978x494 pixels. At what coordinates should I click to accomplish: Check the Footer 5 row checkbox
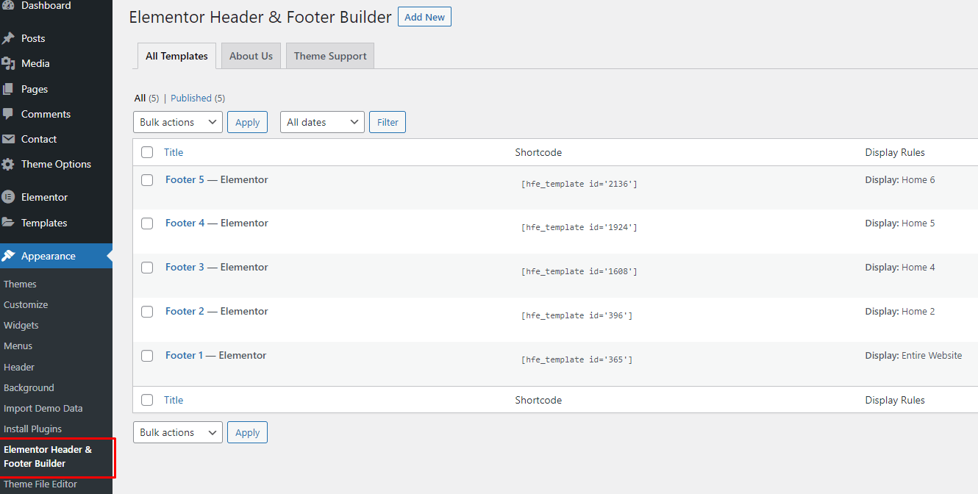(x=147, y=180)
